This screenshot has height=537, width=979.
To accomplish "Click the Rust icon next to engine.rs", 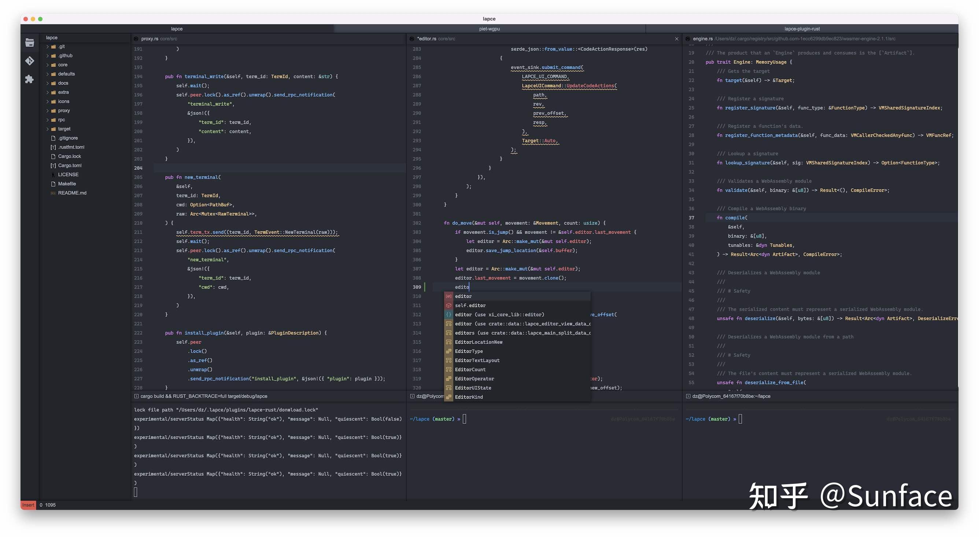I will point(687,39).
